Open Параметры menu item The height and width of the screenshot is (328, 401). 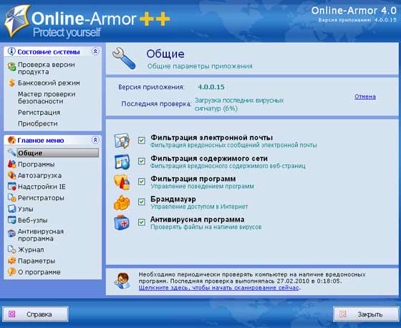pos(37,261)
